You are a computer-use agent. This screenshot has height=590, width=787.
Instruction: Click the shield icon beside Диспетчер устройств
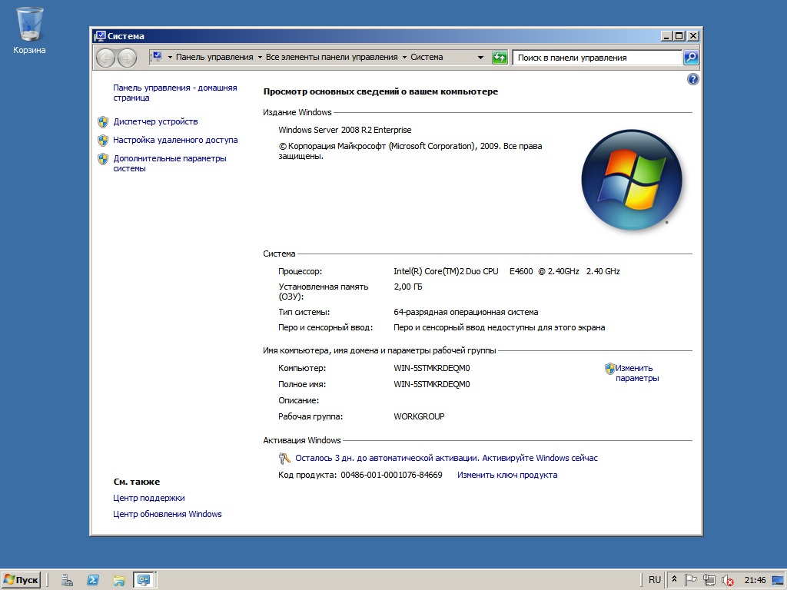point(103,122)
